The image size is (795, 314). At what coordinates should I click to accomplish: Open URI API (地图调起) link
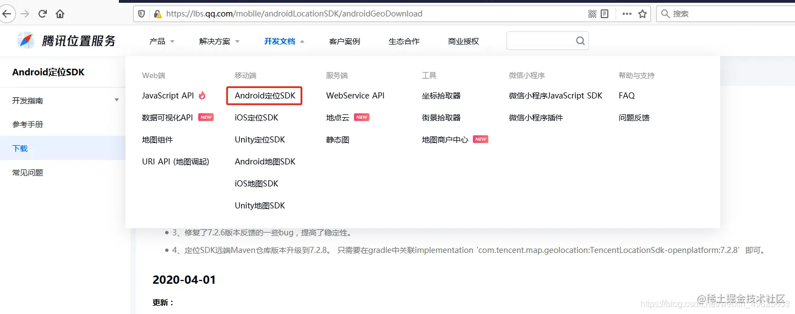pos(176,162)
